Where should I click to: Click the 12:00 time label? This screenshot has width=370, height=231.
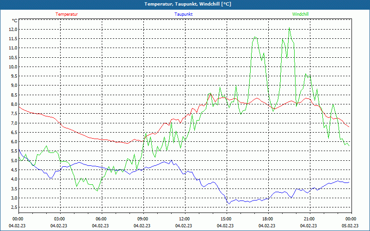coord(184,219)
